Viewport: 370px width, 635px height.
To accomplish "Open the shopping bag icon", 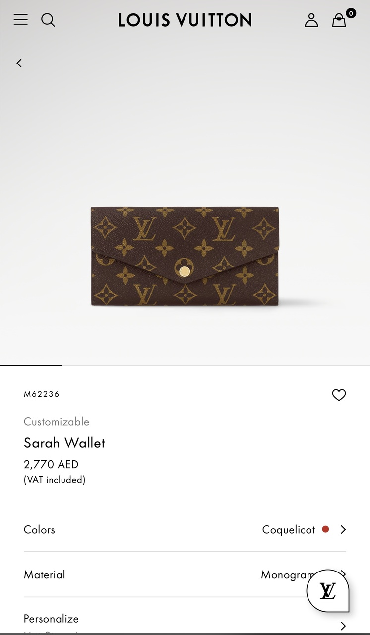I will point(339,20).
